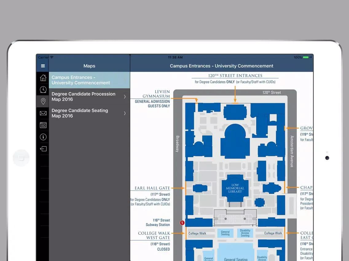Open Degree Candidate Procession Map 2016
The image size is (349, 261).
coord(89,96)
